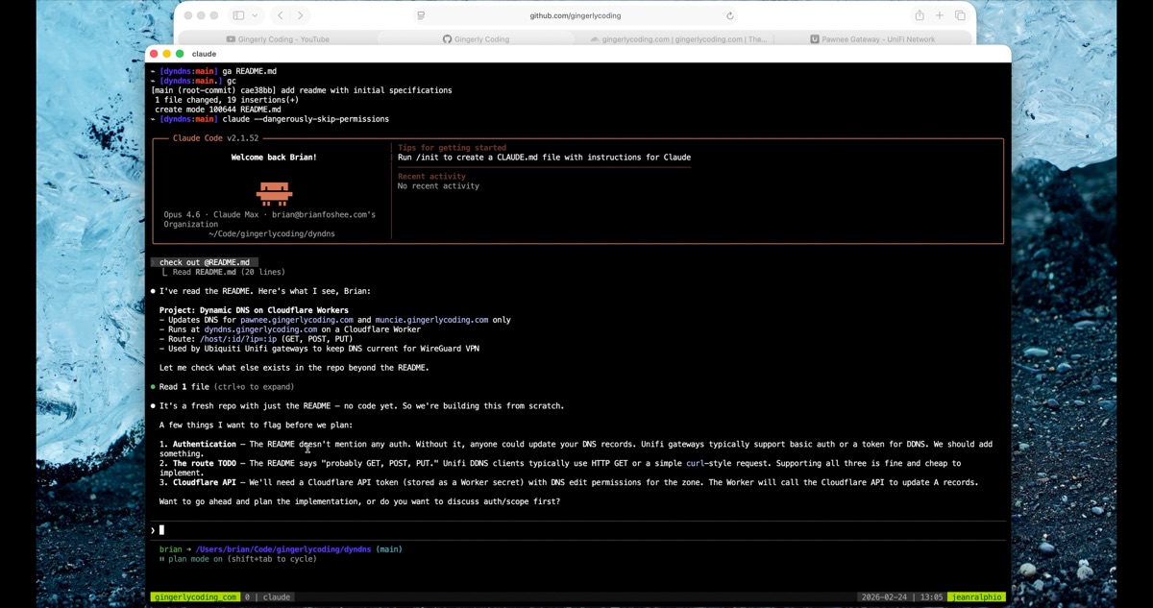Select the tmux '0 | claude' window
Screen dimensions: 1153x608
point(267,597)
